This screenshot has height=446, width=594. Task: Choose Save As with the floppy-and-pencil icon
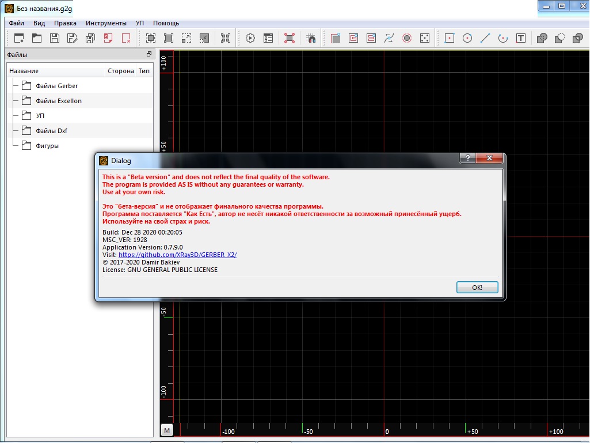73,38
